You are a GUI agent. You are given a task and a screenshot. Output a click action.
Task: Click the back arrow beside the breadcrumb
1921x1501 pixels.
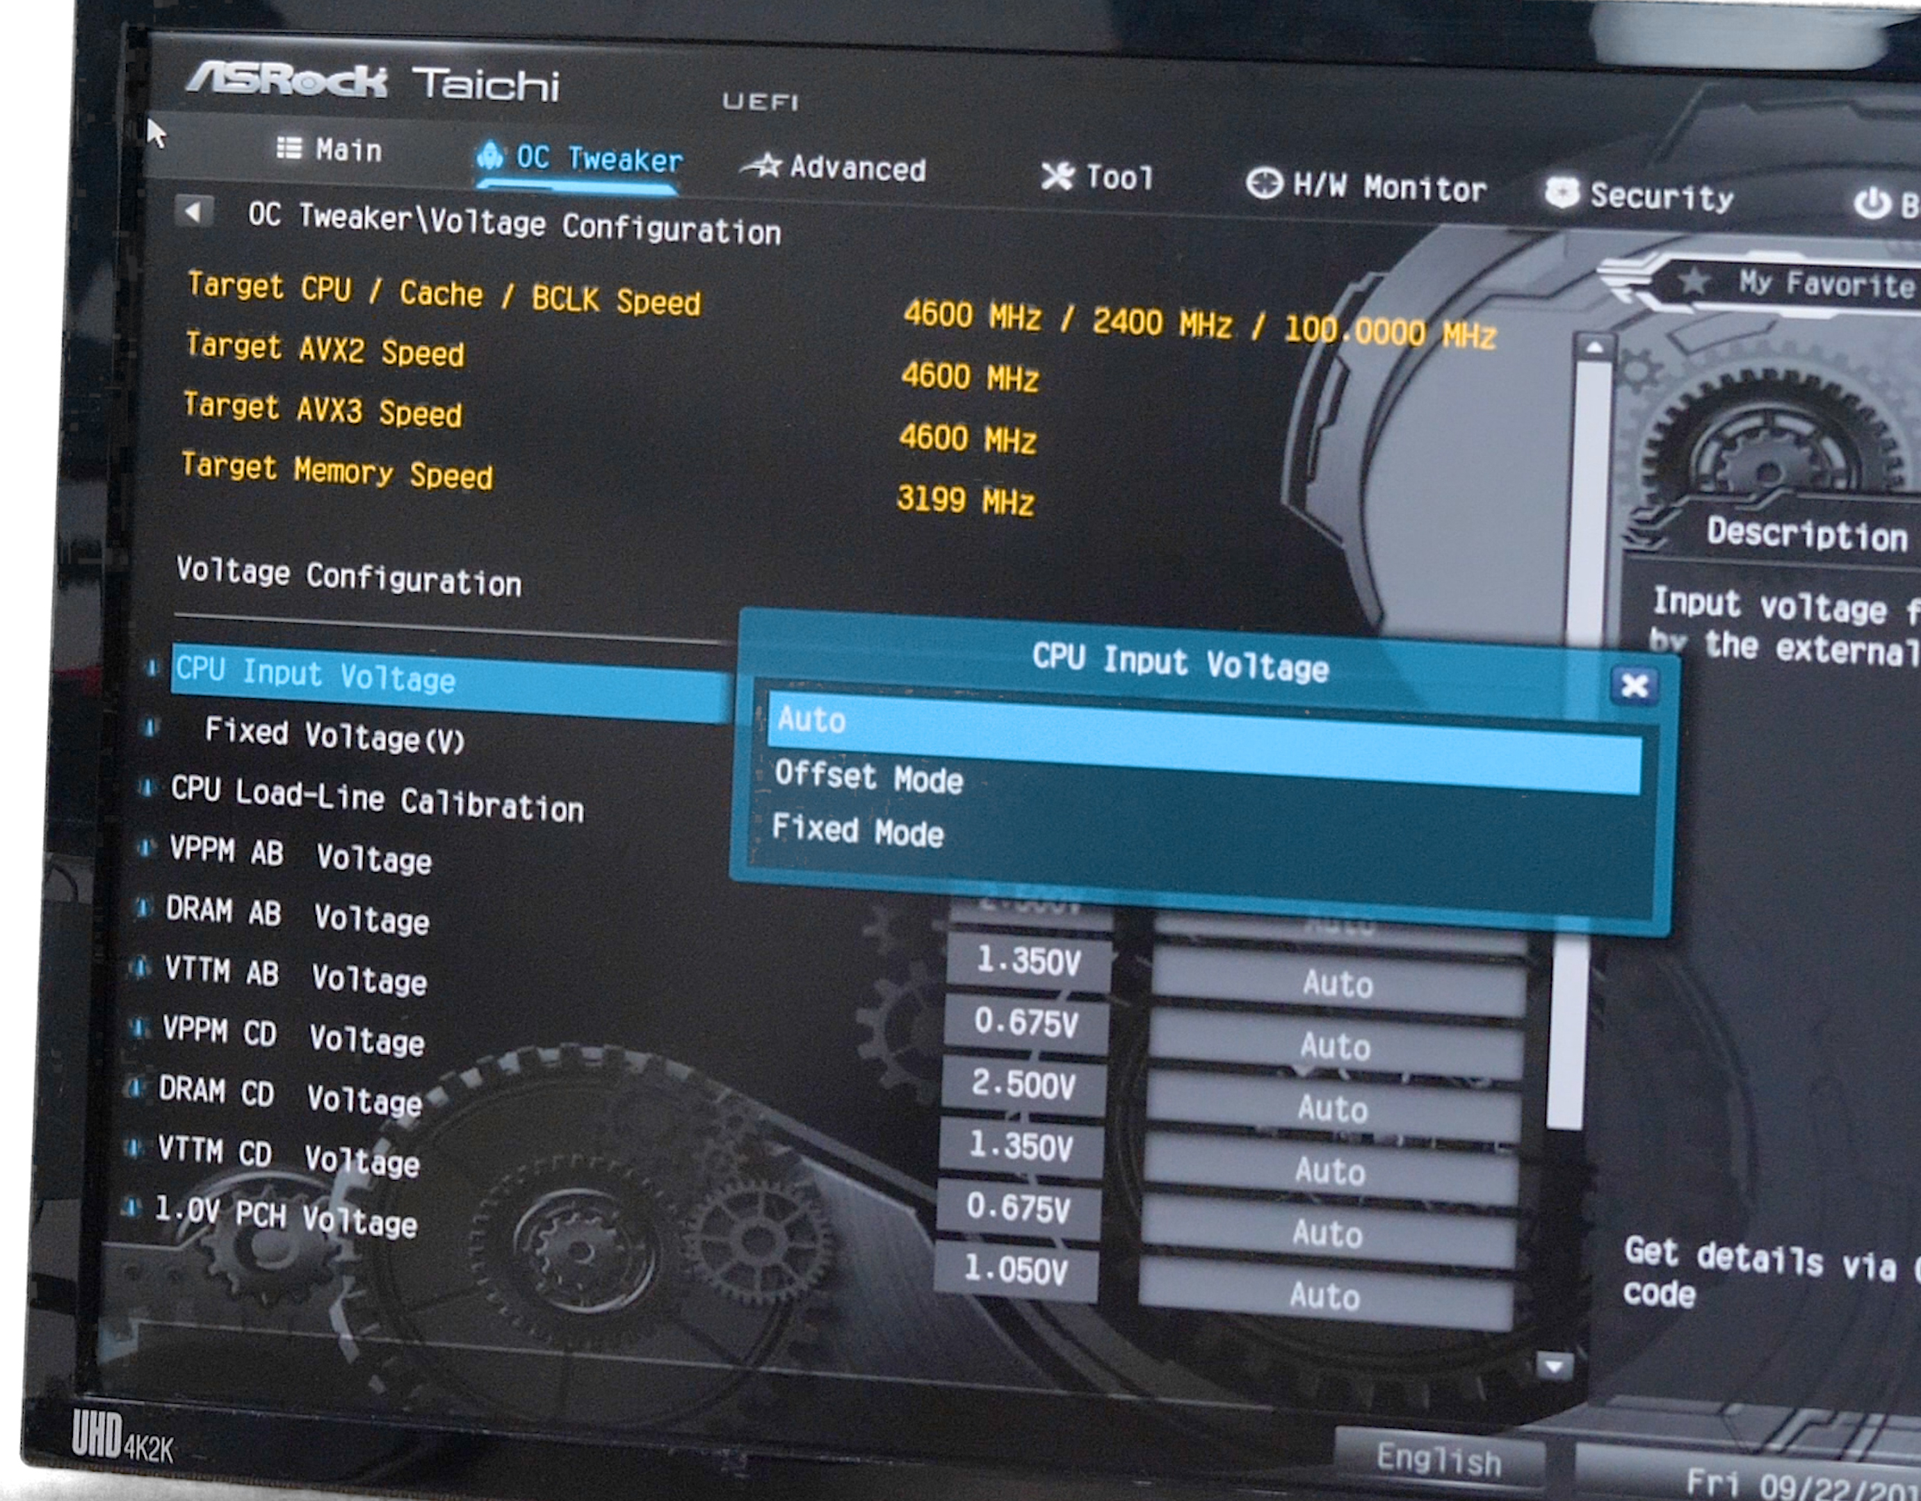tap(195, 211)
